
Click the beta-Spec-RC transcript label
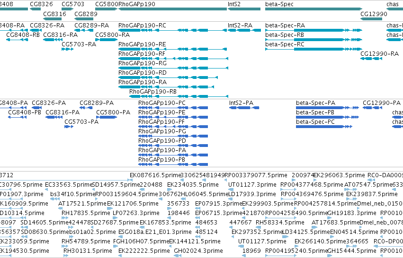(x=285, y=44)
